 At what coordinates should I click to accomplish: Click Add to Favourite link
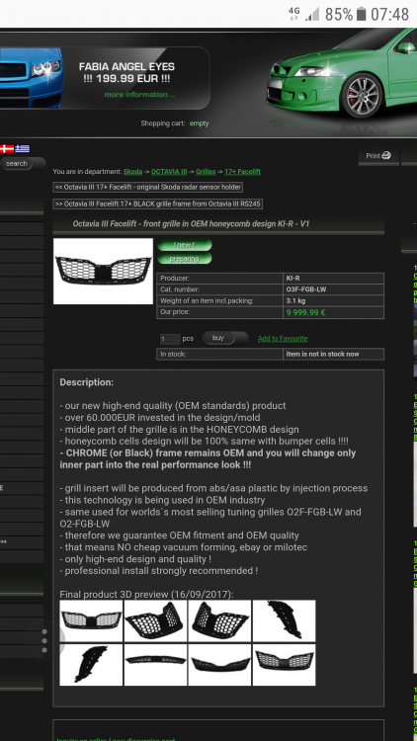[x=283, y=338]
